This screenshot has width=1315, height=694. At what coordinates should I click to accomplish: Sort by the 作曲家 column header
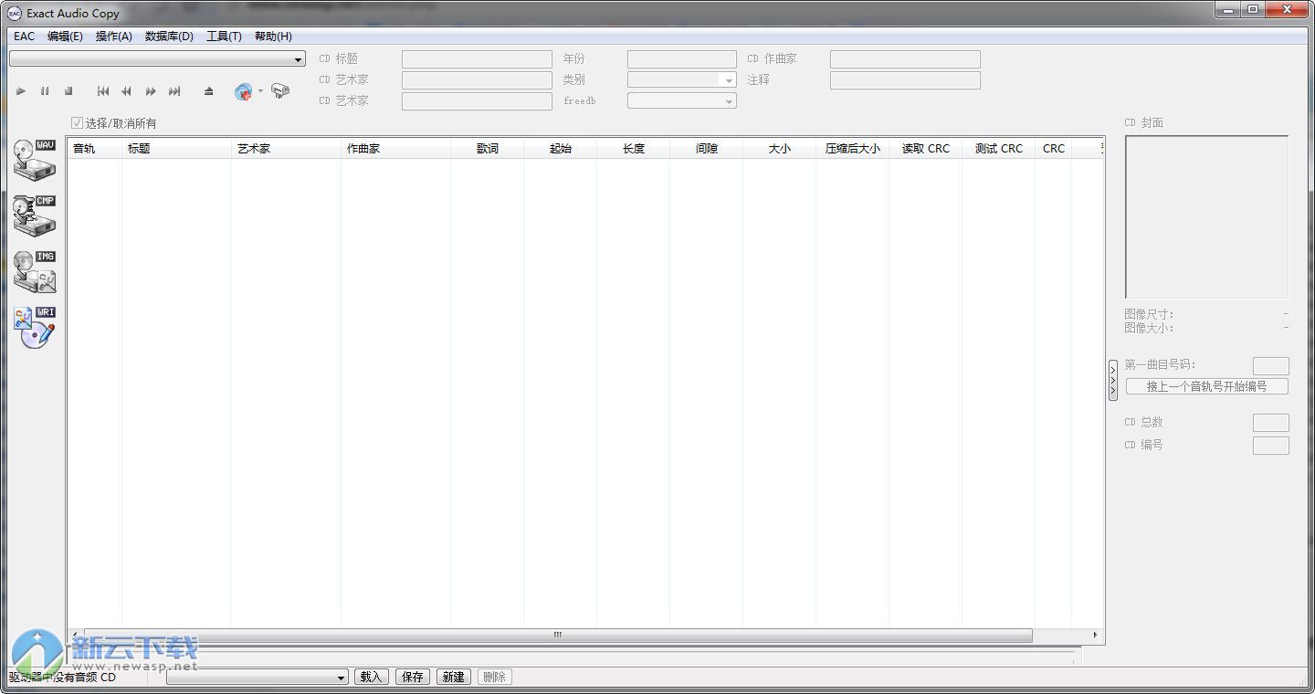(395, 148)
